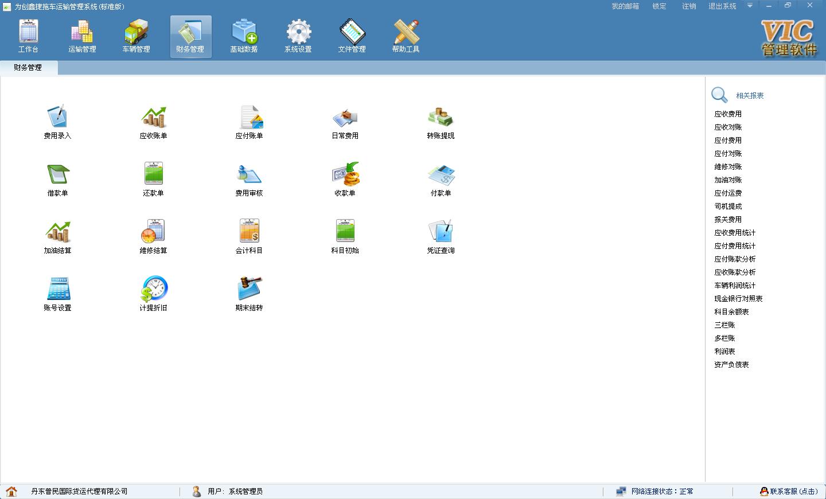The width and height of the screenshot is (826, 499).
Task: Open 账号设置 account settings icon
Action: (57, 294)
